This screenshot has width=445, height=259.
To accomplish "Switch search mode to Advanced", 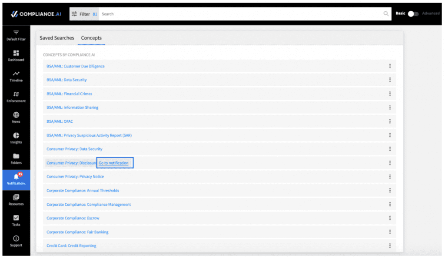I will click(431, 13).
